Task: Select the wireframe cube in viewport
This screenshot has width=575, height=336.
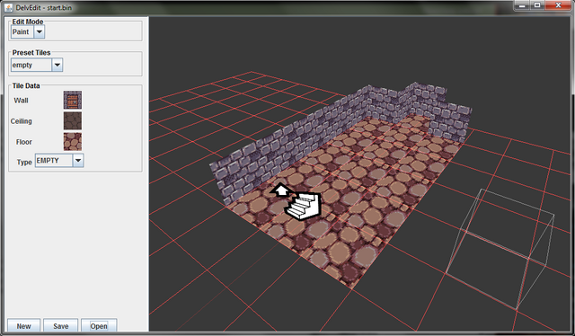Action: click(x=500, y=249)
